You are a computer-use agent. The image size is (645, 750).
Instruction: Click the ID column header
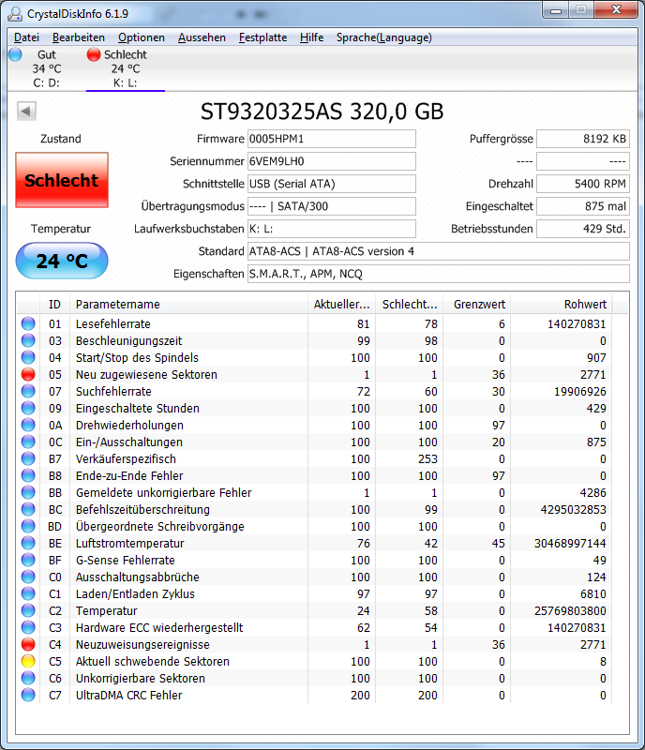coord(55,304)
